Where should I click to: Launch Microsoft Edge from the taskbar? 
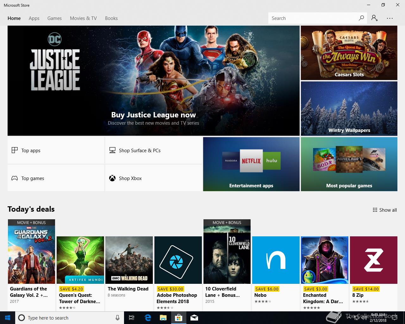click(x=147, y=318)
